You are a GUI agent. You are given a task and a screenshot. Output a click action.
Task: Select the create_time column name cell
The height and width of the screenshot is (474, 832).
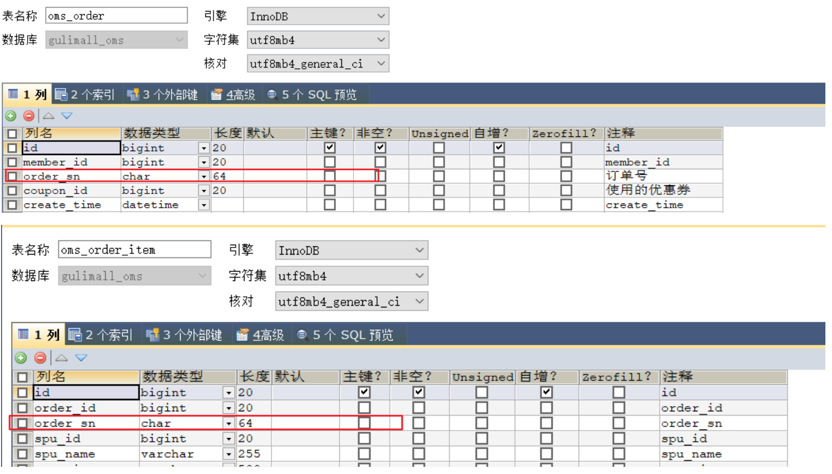click(x=71, y=205)
